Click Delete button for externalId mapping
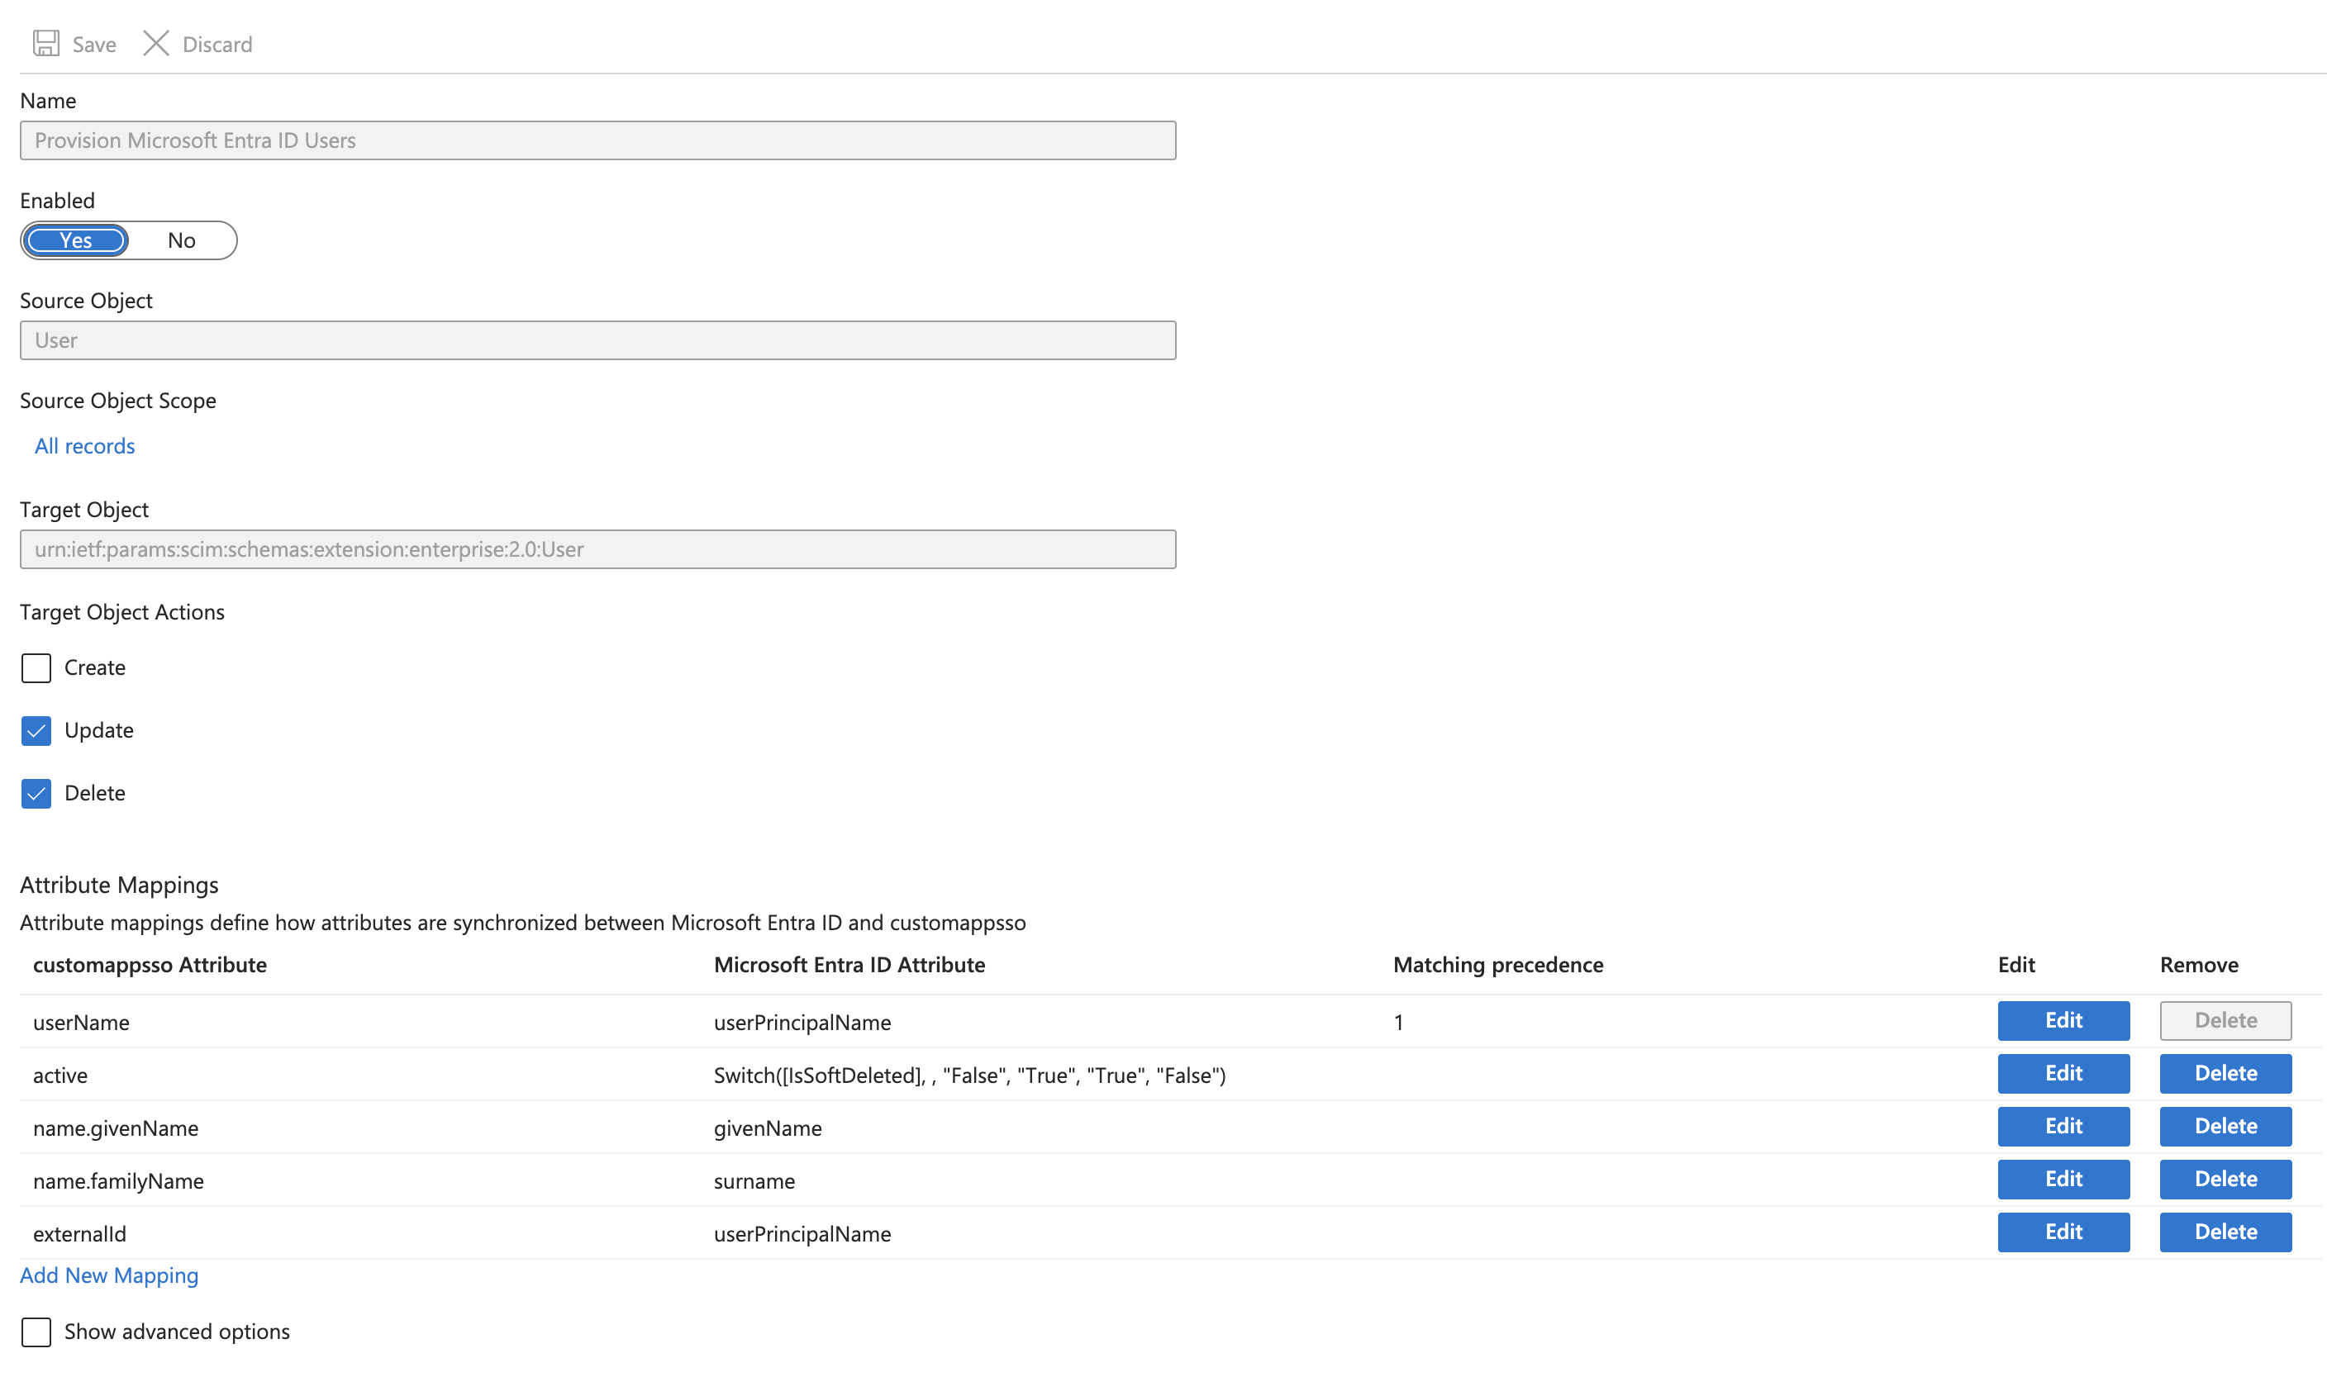 2225,1232
